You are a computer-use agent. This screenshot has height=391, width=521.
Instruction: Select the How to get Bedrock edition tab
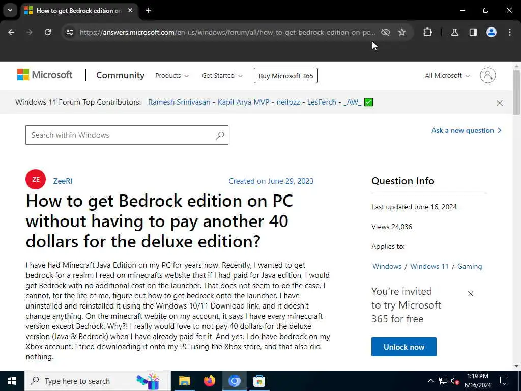pyautogui.click(x=78, y=11)
